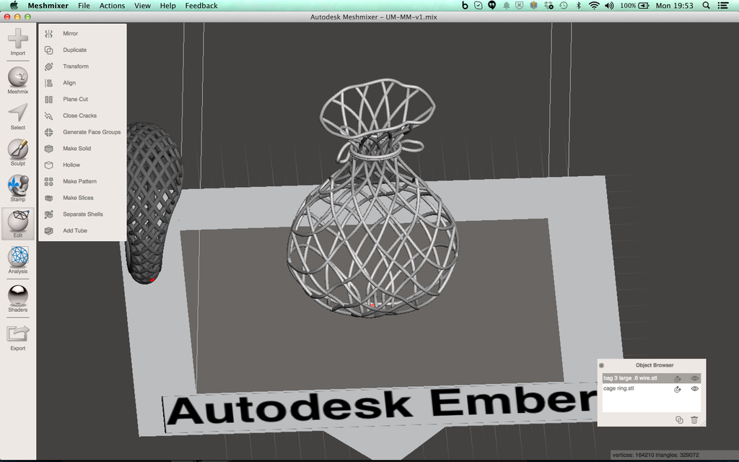The height and width of the screenshot is (462, 739).
Task: Activate the Select tool
Action: (x=18, y=116)
